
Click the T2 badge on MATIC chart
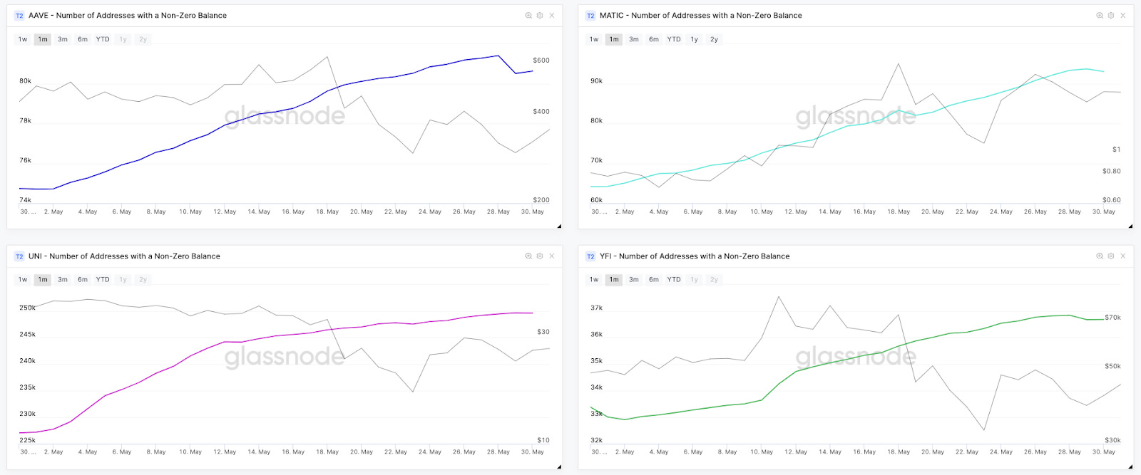pos(590,16)
